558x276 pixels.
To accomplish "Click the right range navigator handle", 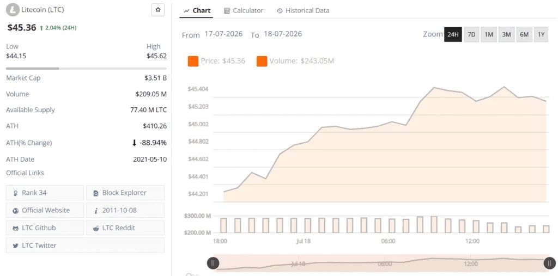I will click(x=550, y=263).
